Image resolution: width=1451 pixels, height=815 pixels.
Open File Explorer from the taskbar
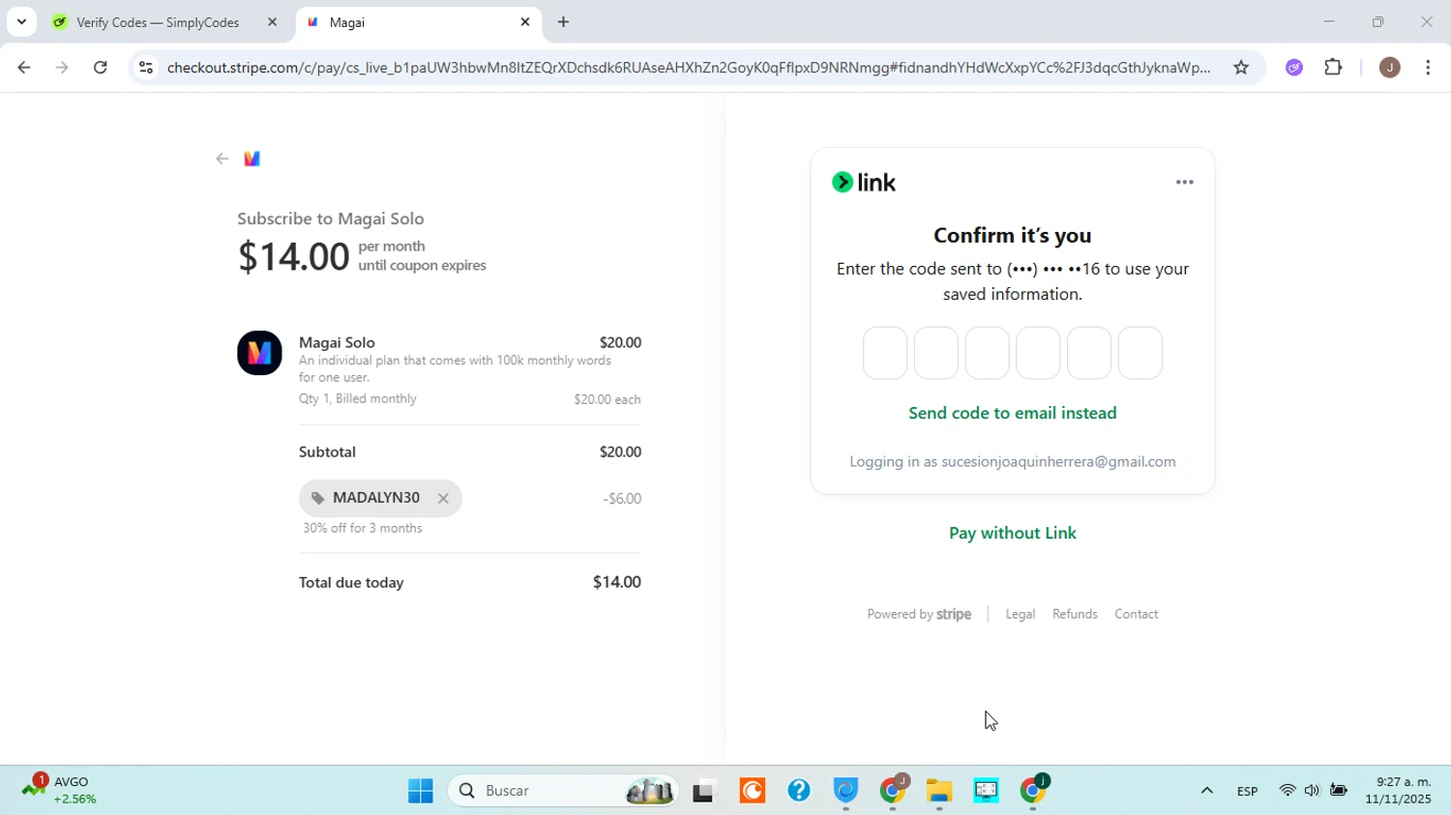tap(939, 792)
